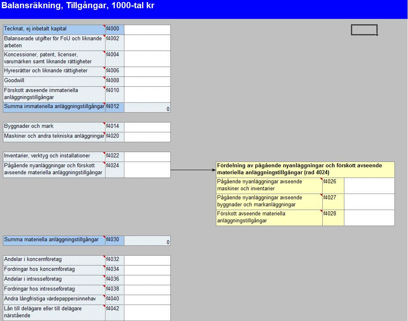This screenshot has width=408, height=321.
Task: Click the f4004 Koncessioner value cell
Action: [147, 59]
